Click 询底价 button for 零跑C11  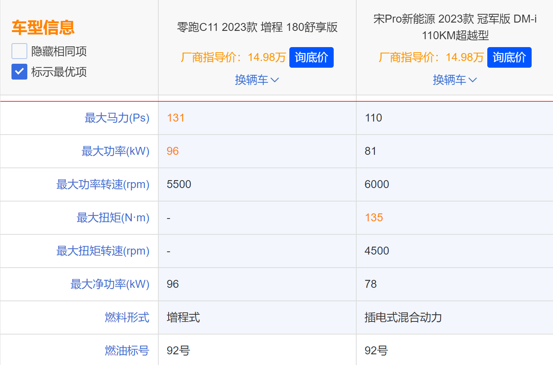(311, 57)
